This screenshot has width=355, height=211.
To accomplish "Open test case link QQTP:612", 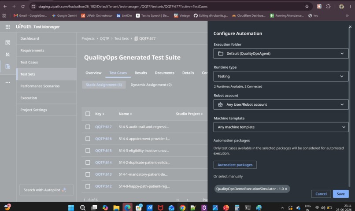I will (x=103, y=186).
